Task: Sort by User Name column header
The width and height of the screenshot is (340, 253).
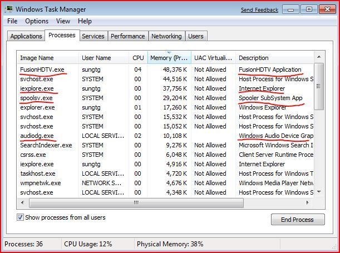Action: point(104,58)
